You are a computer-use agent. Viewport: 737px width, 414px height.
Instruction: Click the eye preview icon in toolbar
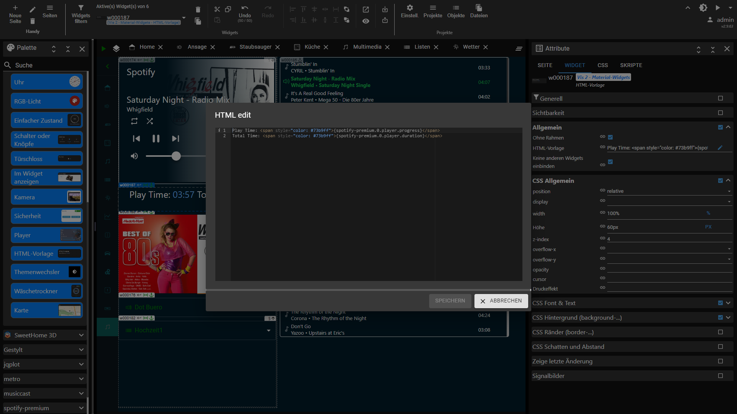(366, 21)
